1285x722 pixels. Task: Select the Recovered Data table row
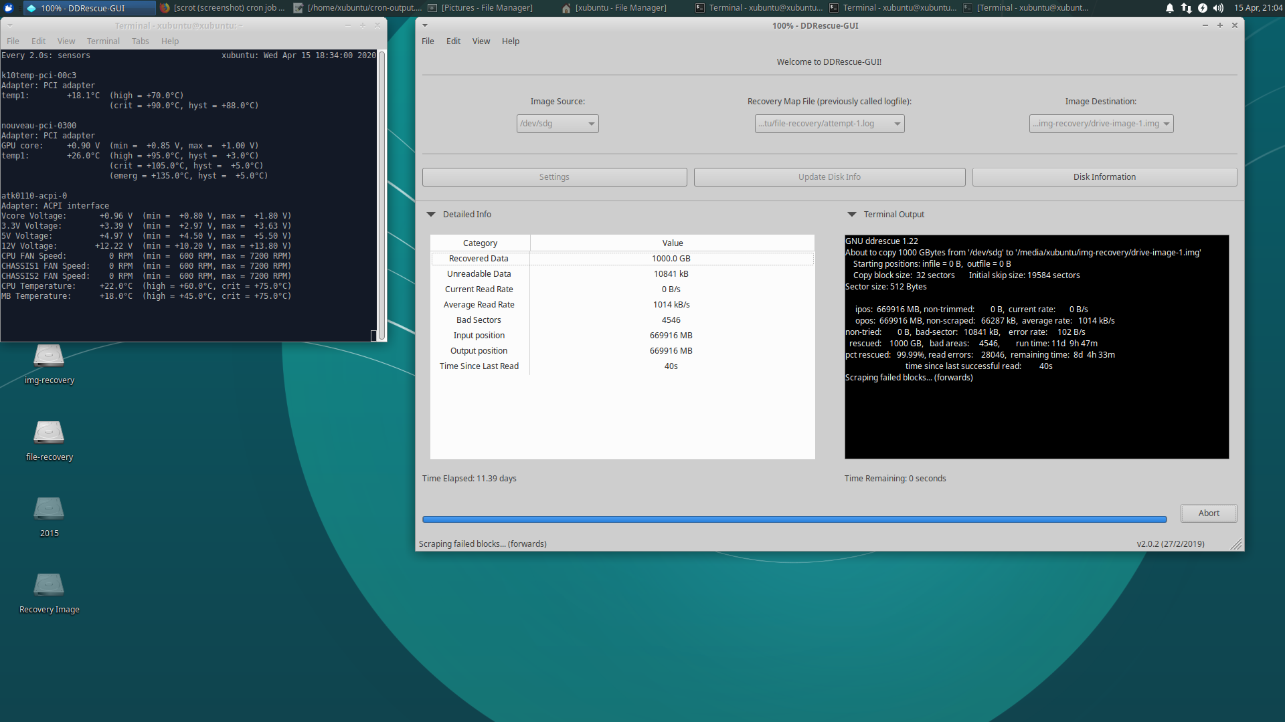[622, 259]
